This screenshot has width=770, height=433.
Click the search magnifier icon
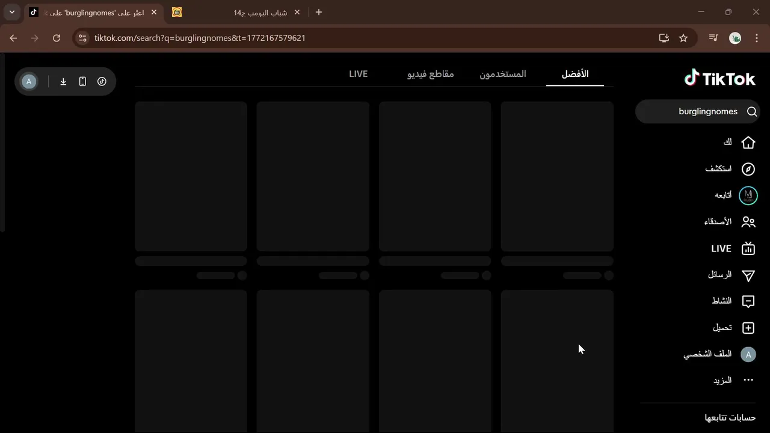pos(752,111)
